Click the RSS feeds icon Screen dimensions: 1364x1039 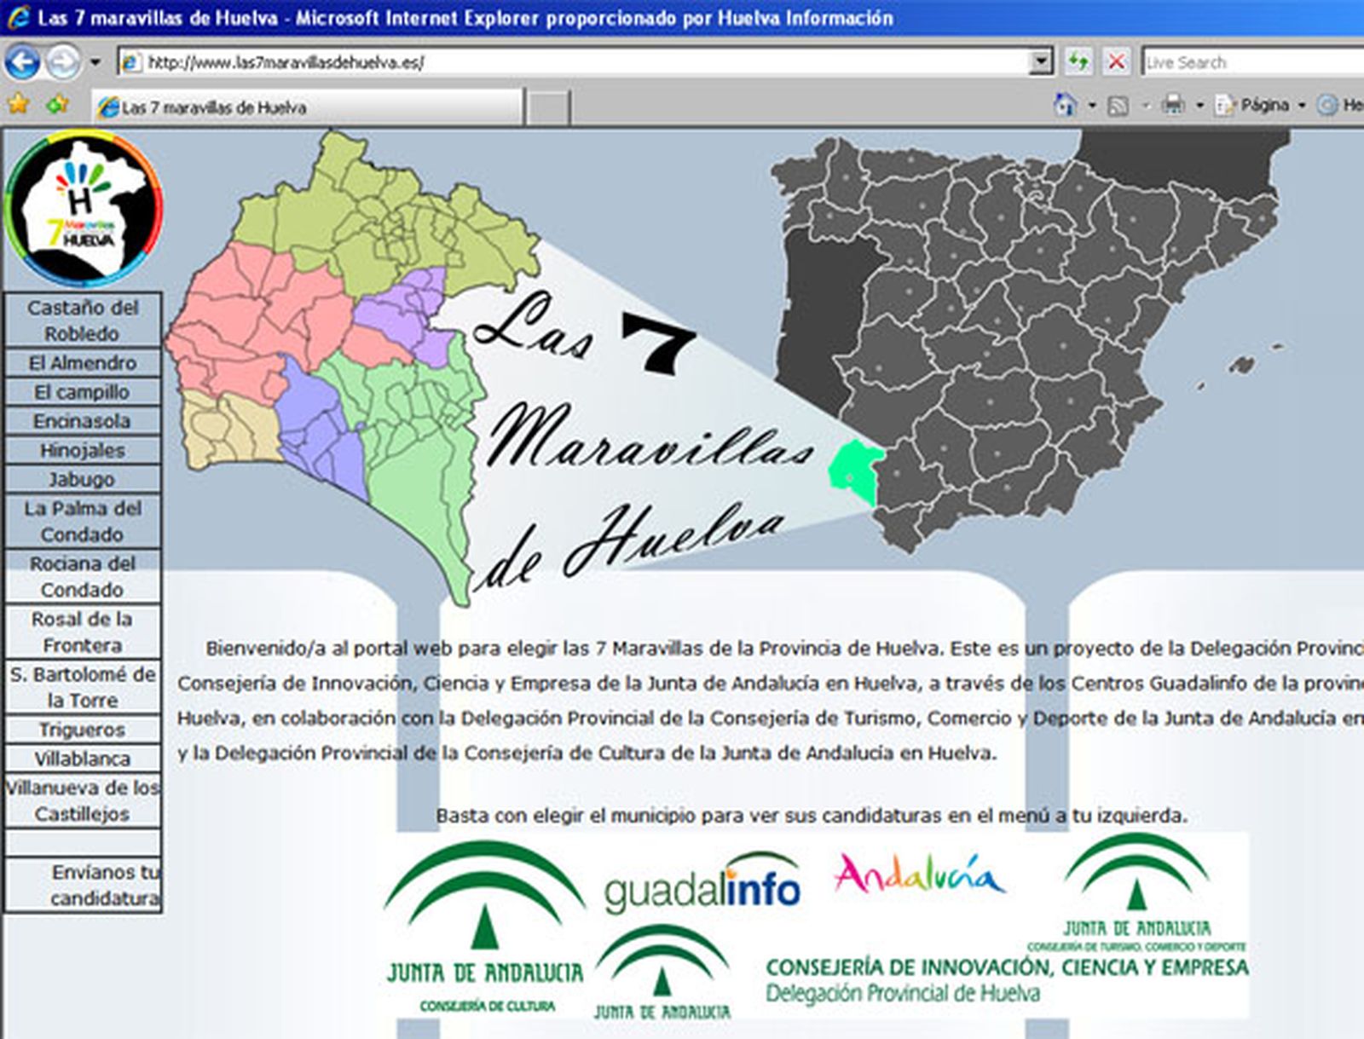pos(1118,106)
